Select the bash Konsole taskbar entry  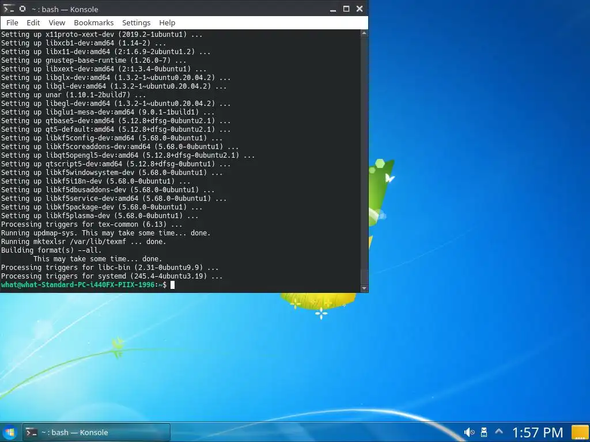coord(96,432)
